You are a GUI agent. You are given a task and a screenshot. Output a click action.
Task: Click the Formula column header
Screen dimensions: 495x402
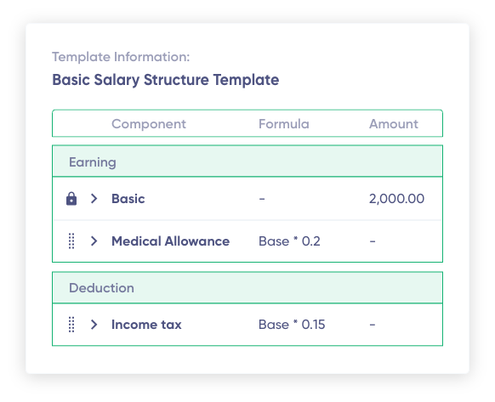click(284, 124)
